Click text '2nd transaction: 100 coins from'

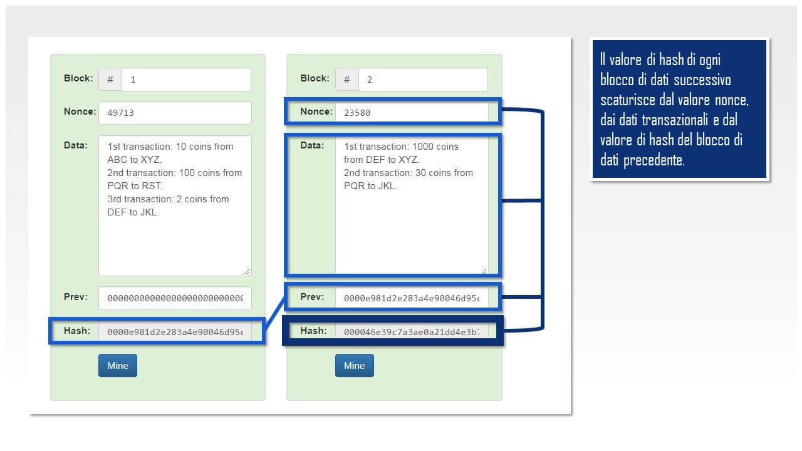(175, 173)
